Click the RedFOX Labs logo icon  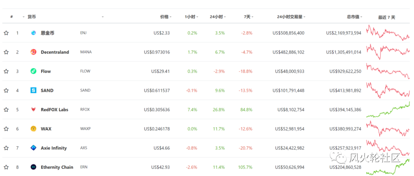(x=33, y=110)
